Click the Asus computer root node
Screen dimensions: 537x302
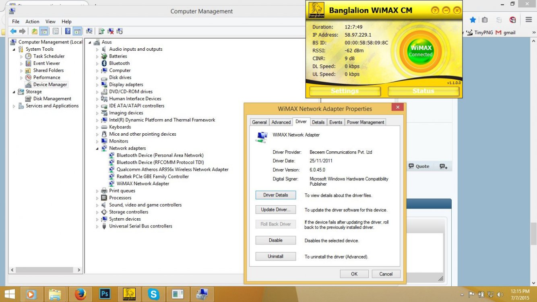[x=107, y=42]
